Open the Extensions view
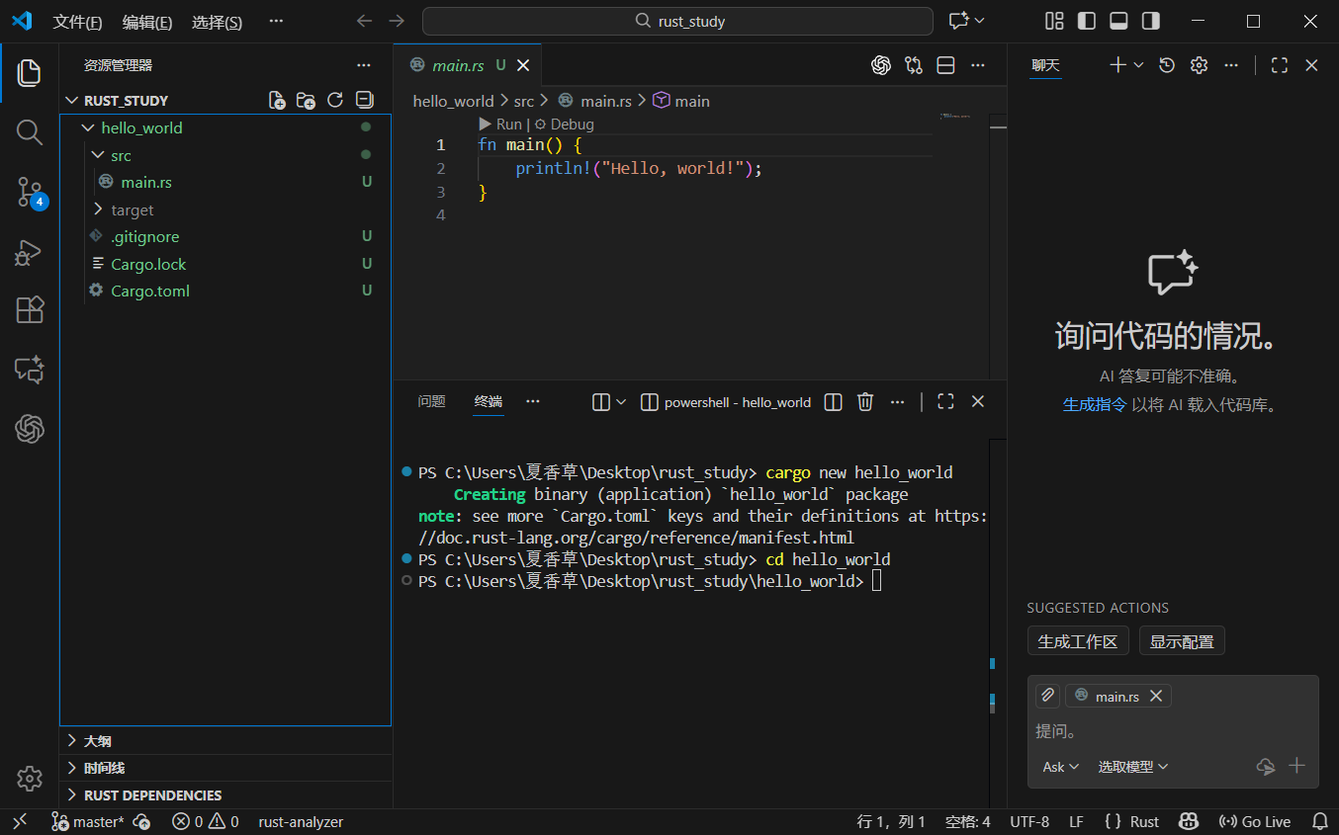 (30, 310)
